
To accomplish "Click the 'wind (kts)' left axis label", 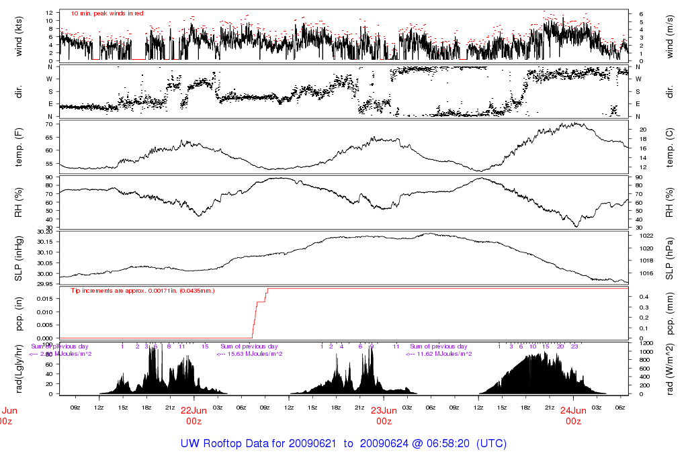I will (18, 37).
